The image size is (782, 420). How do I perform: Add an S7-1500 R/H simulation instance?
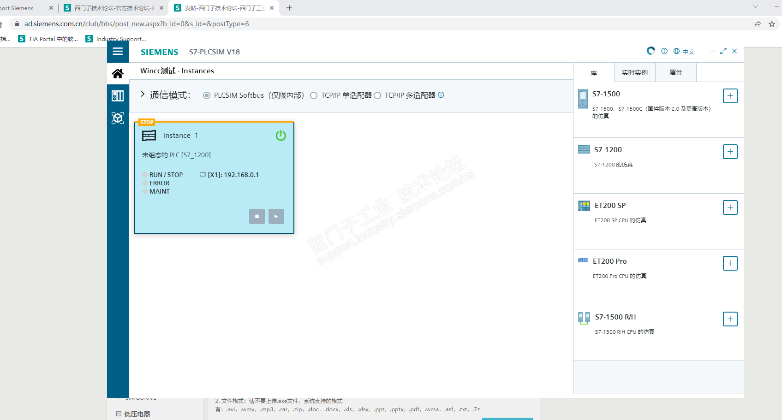point(730,319)
